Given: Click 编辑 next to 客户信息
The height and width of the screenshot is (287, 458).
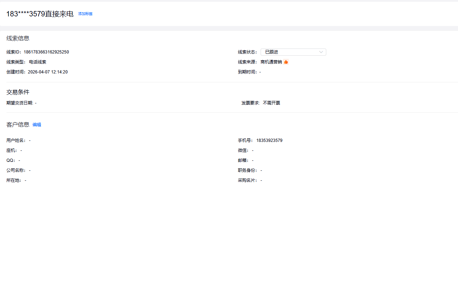Looking at the screenshot, I should click(x=37, y=125).
